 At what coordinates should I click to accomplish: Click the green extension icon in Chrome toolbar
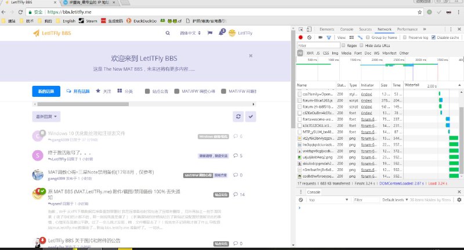[x=429, y=12]
